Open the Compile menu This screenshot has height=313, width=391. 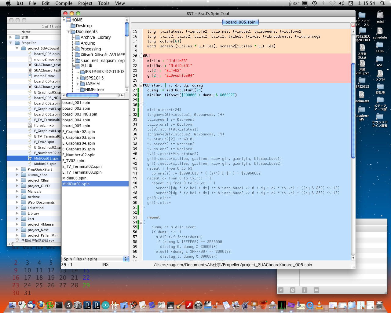(64, 3)
